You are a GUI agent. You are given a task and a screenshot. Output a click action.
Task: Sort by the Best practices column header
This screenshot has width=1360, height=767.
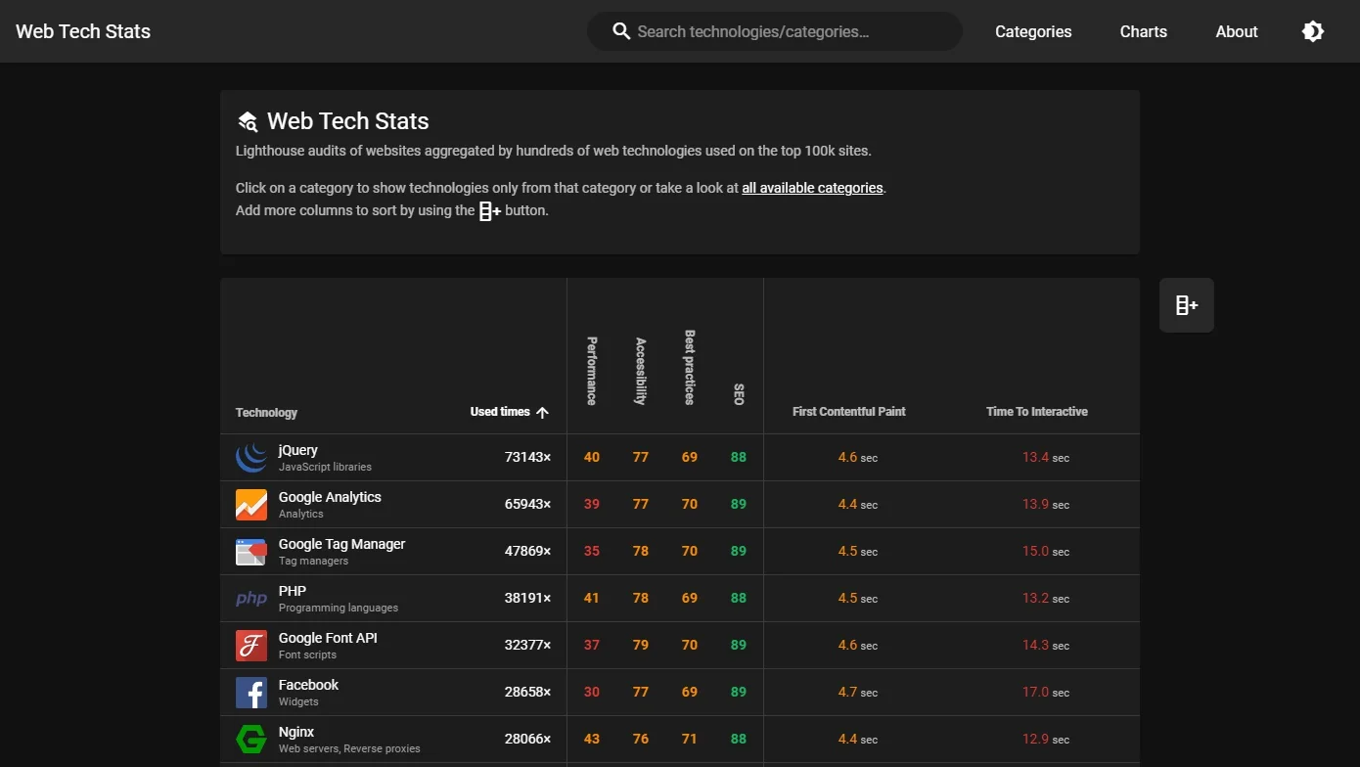[x=690, y=367]
